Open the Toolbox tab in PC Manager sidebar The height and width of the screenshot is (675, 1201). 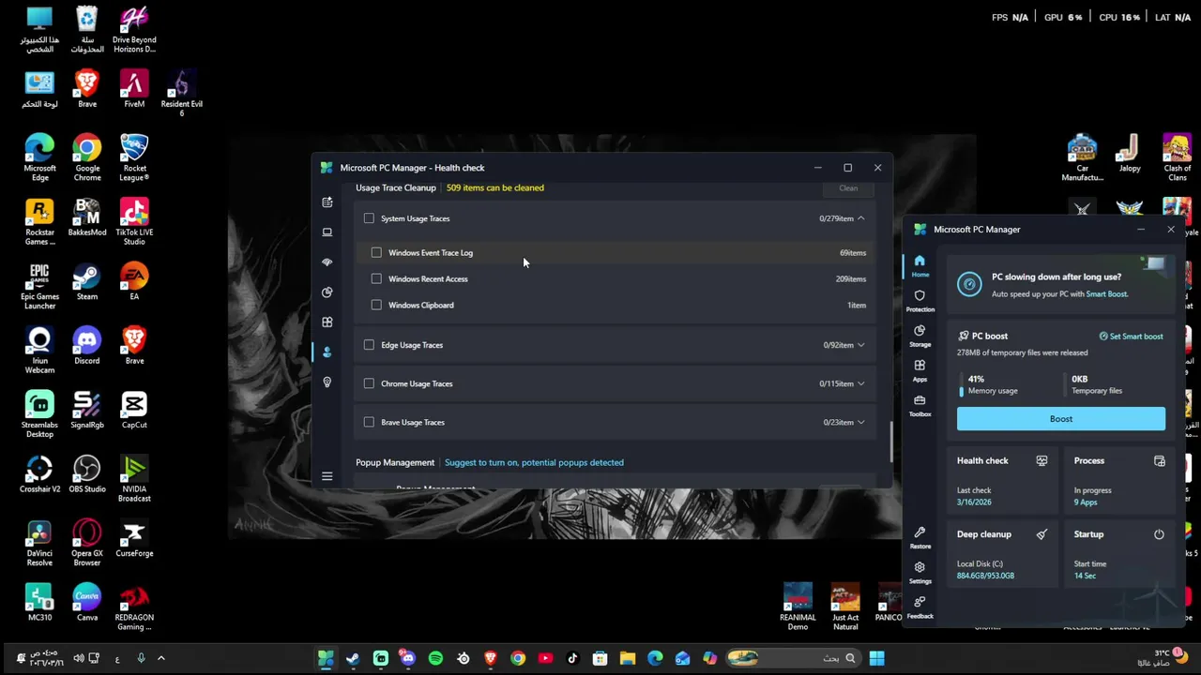point(920,405)
